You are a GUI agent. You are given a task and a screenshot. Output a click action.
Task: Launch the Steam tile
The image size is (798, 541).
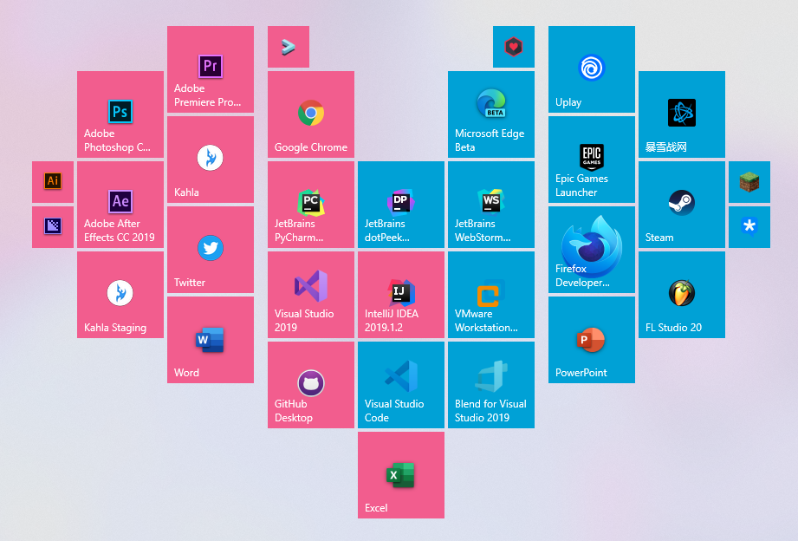click(681, 205)
